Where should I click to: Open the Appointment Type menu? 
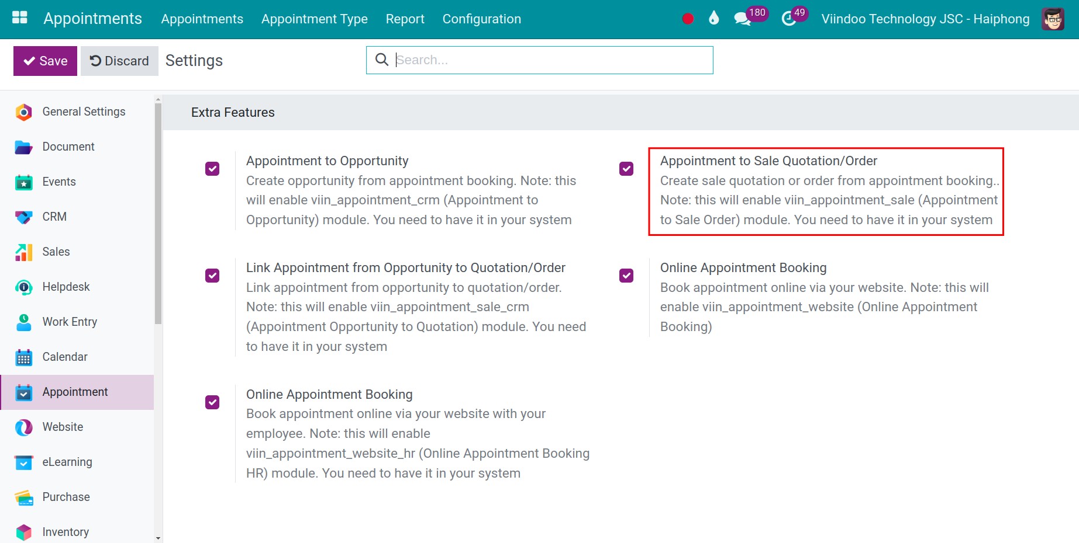tap(314, 19)
